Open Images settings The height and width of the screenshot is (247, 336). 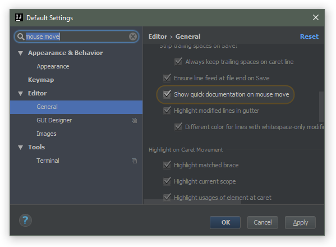[47, 134]
